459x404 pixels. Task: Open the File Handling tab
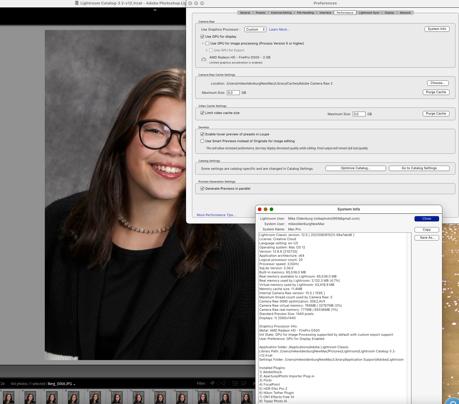tap(305, 13)
